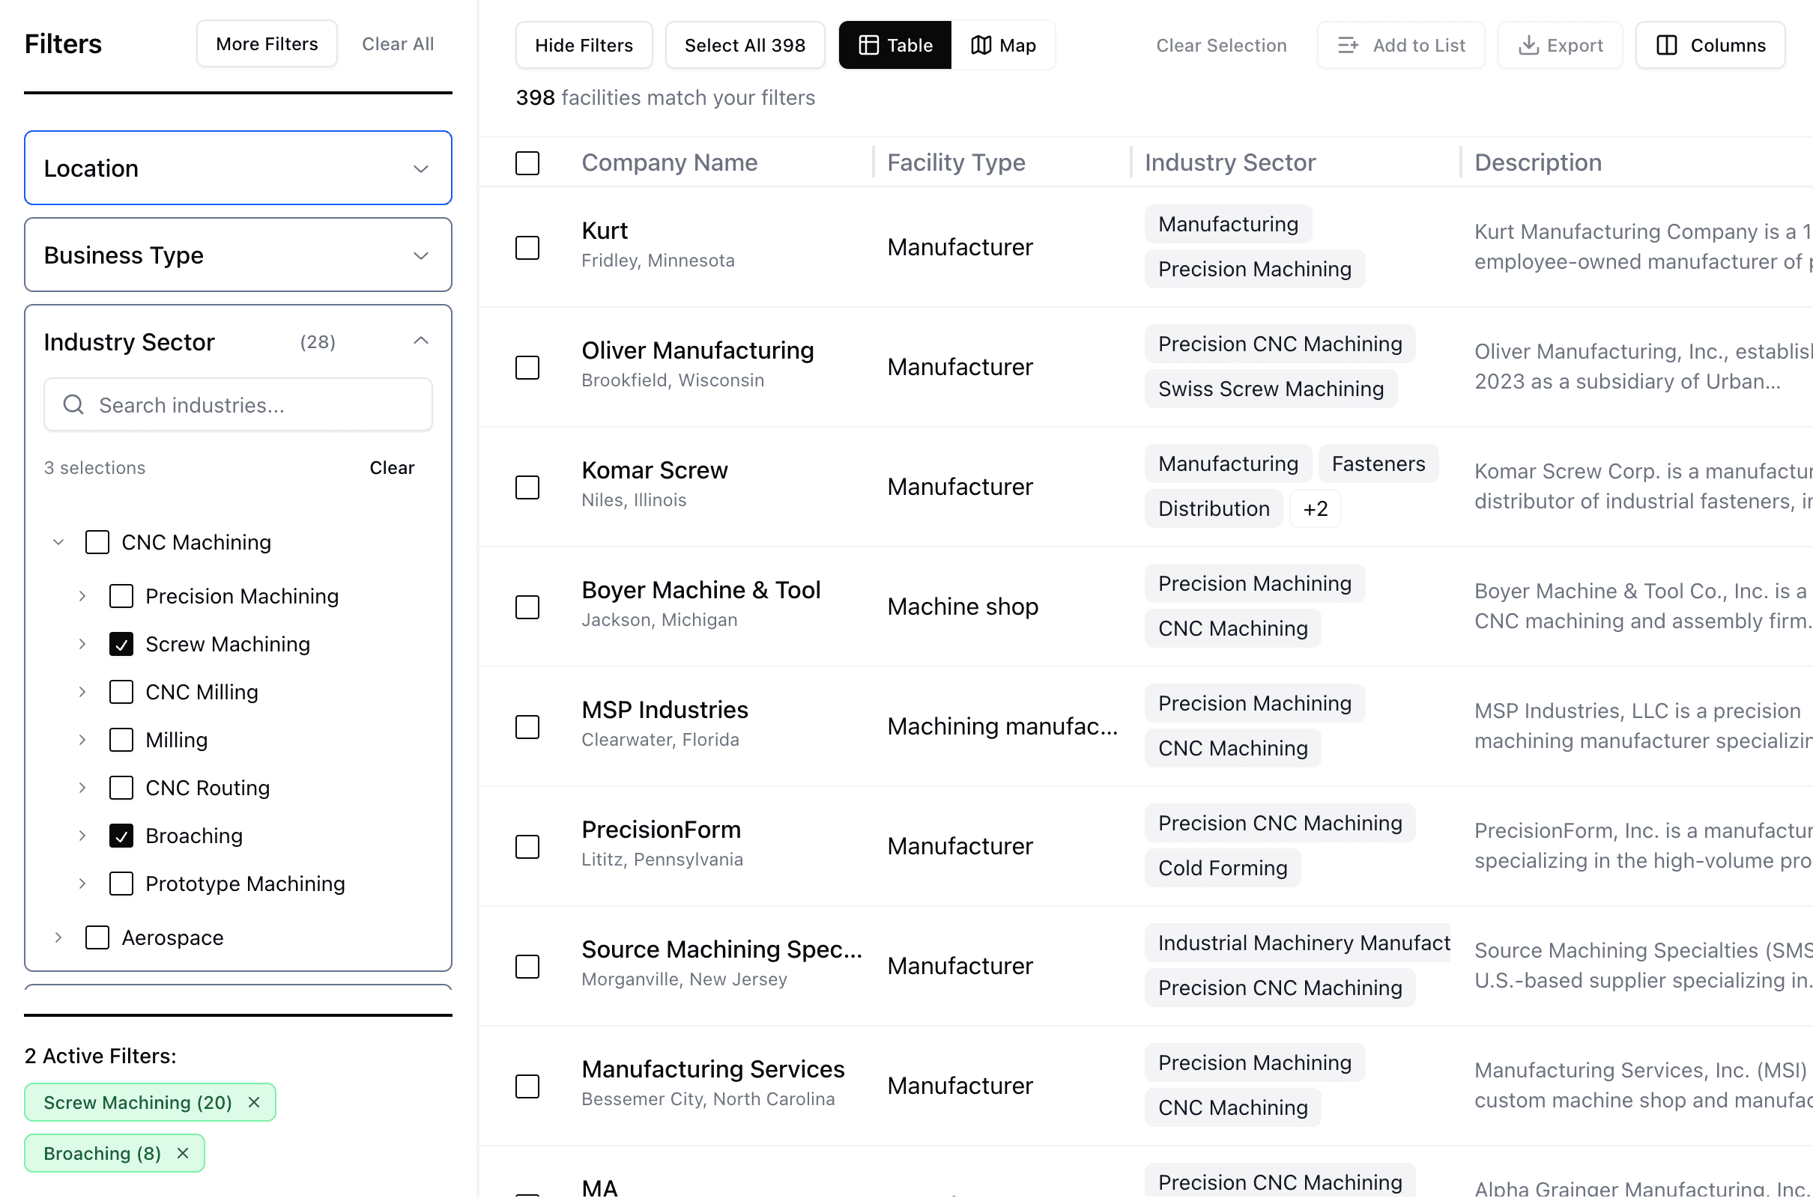Expand the +2 badge on Komar Screw
The height and width of the screenshot is (1201, 1813).
coord(1315,508)
